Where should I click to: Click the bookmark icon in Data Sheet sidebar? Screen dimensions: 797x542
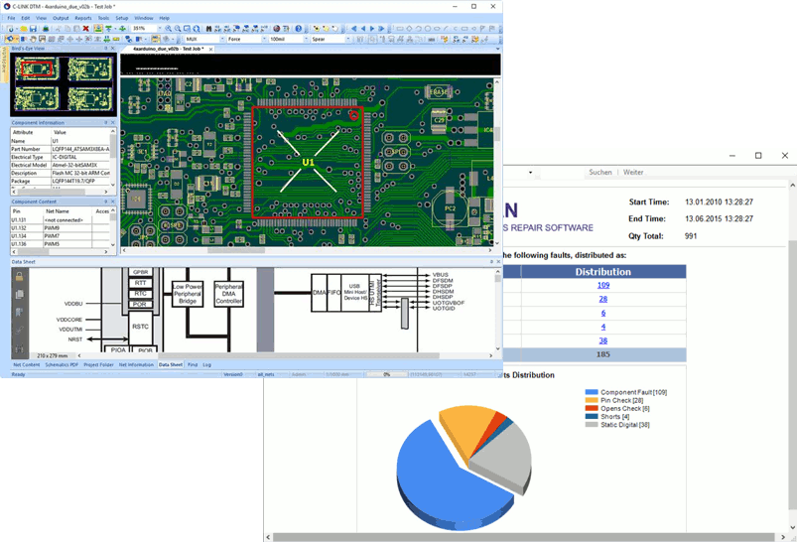tap(19, 312)
